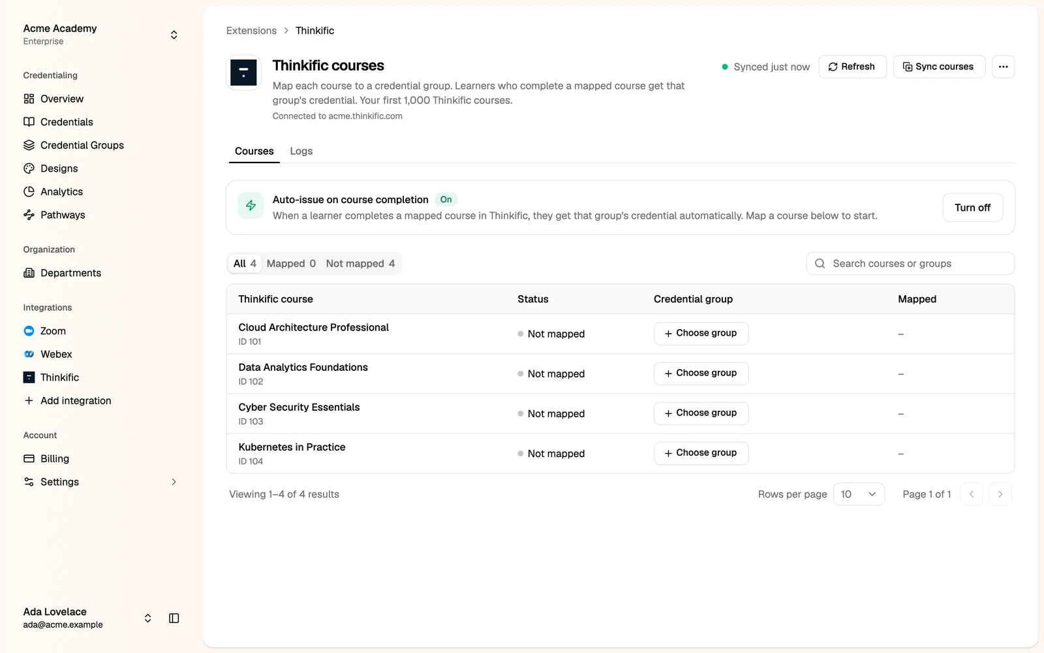Expand the Settings submenu
The height and width of the screenshot is (653, 1044).
tap(174, 482)
